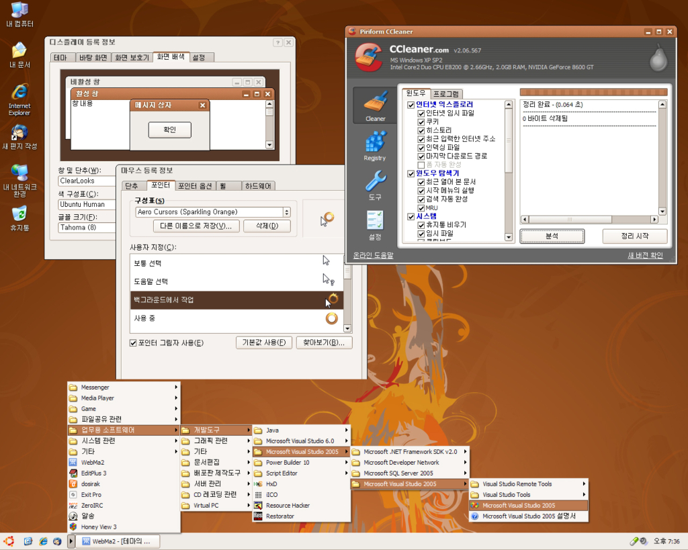This screenshot has width=688, height=550.
Task: Open the 설정 settings section in CCleaner
Action: [x=375, y=224]
